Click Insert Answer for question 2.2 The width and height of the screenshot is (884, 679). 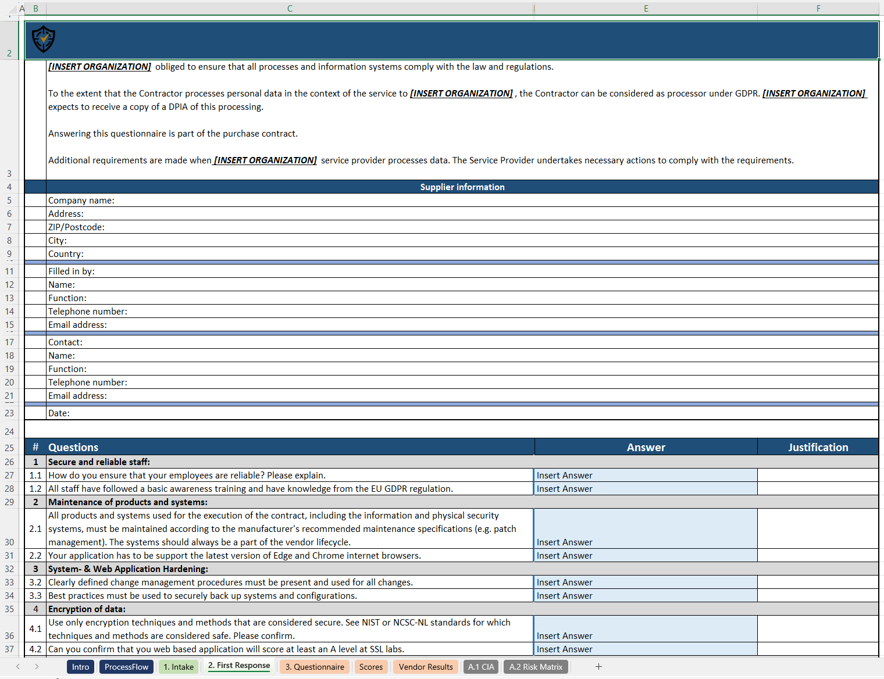[x=646, y=555]
